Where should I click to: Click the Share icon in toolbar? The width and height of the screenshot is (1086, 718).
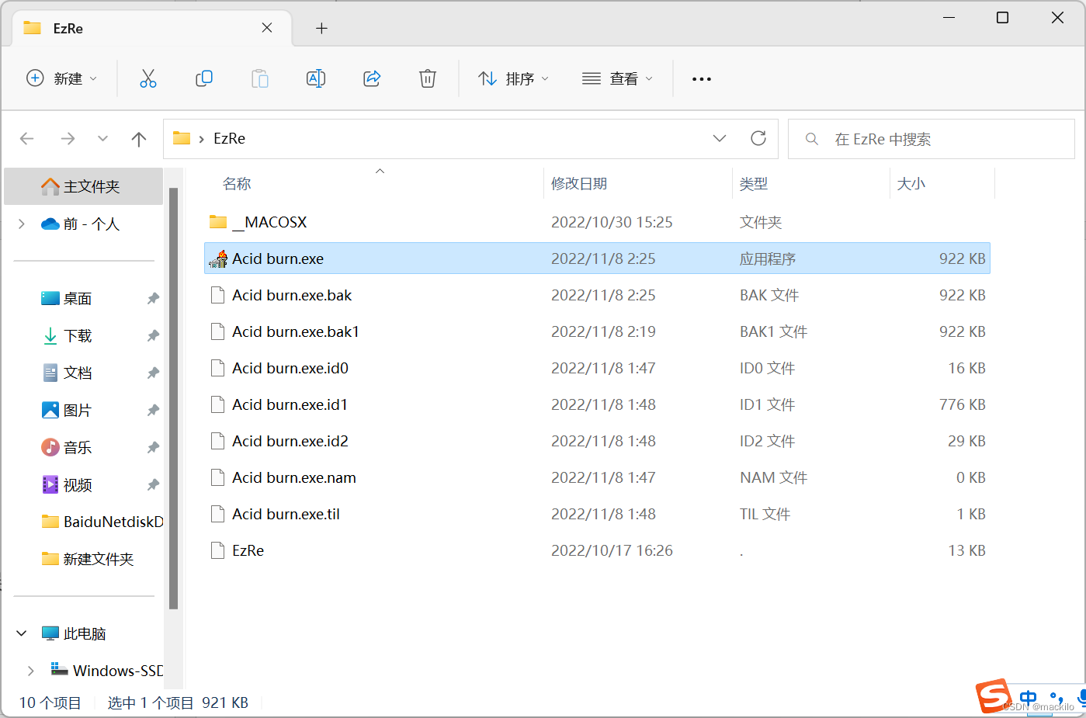372,78
